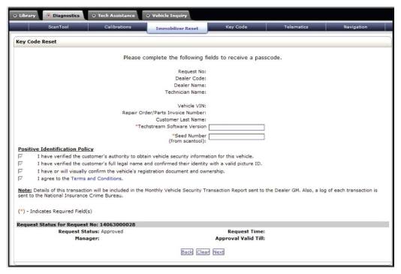
Task: Click the Library tab radio icon
Action: coord(15,16)
